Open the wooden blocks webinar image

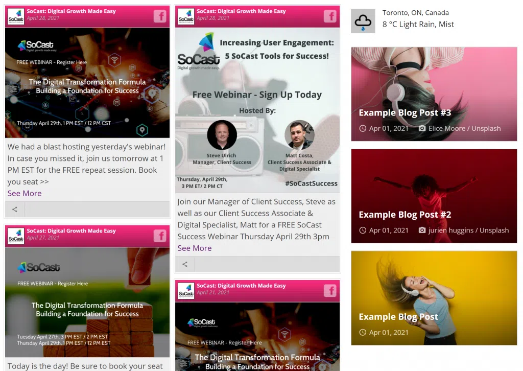coord(87,302)
